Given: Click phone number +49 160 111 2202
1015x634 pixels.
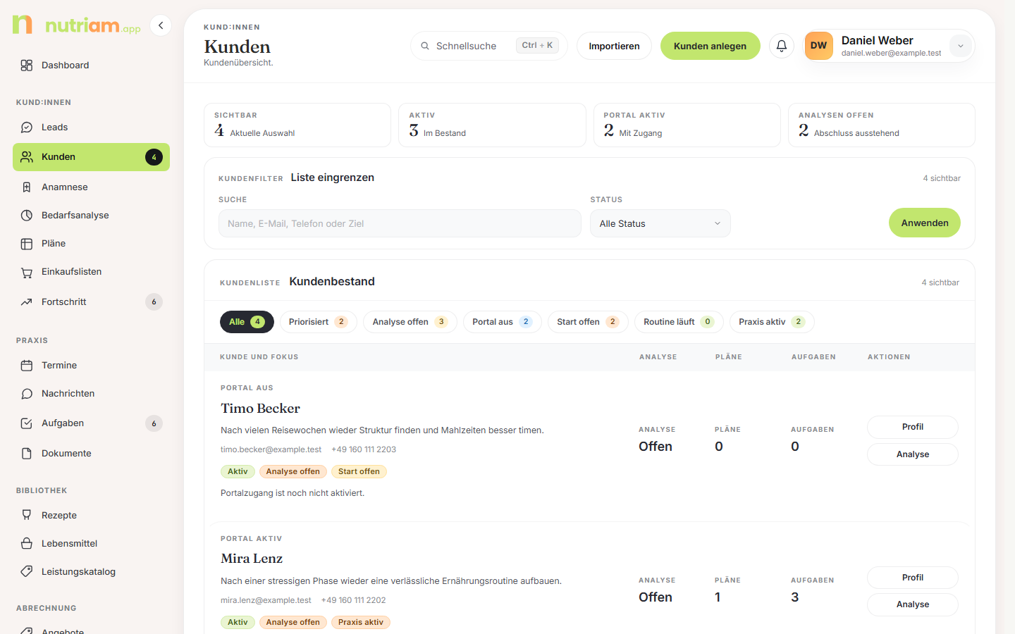Looking at the screenshot, I should pos(354,600).
